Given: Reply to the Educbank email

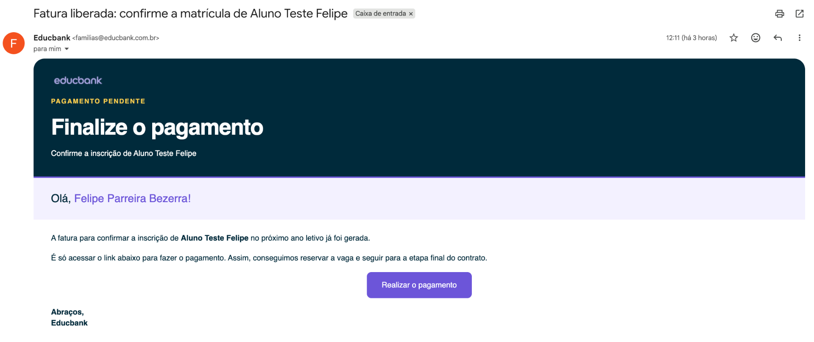Looking at the screenshot, I should point(778,38).
